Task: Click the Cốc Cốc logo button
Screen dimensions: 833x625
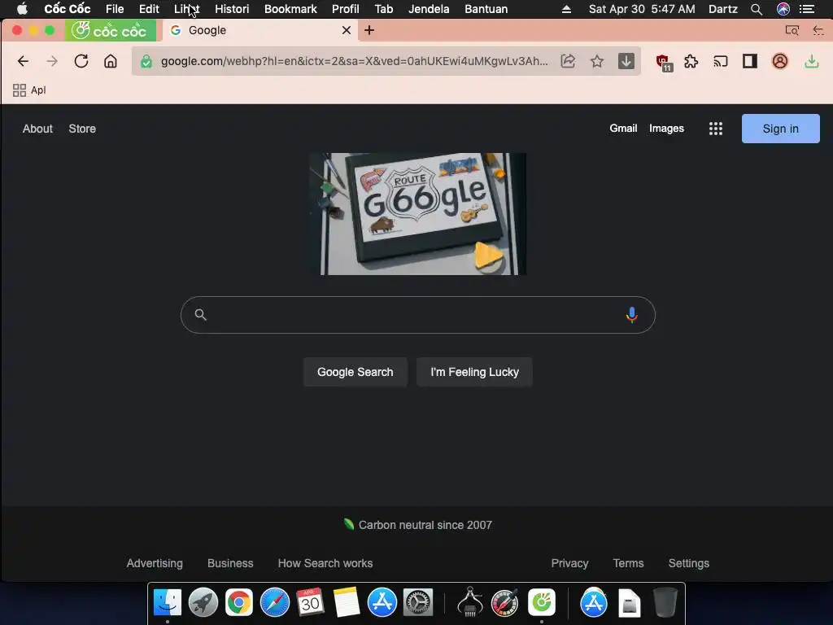Action: 111,30
